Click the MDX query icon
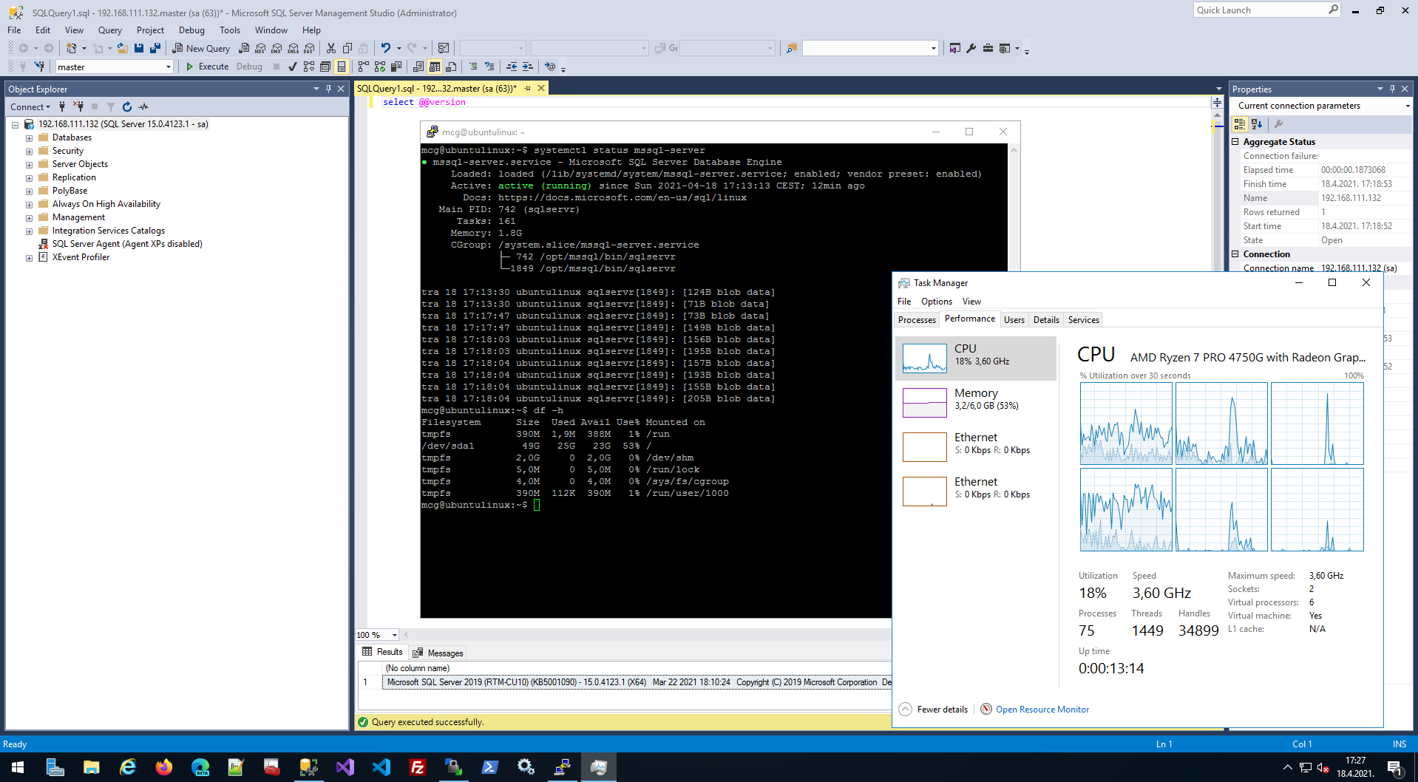 click(x=260, y=48)
